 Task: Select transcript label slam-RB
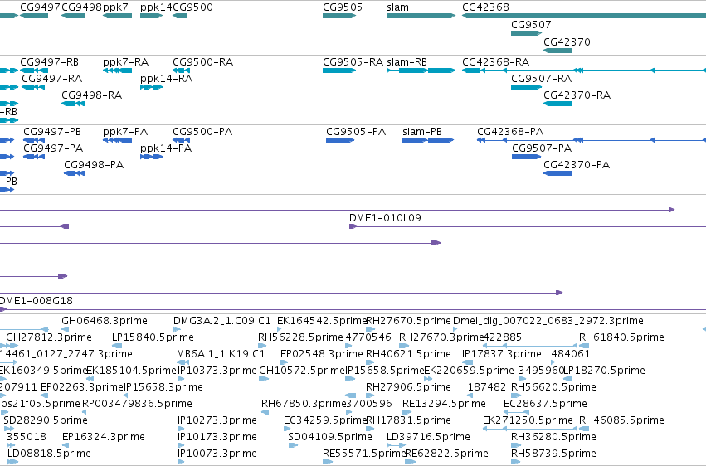pos(407,62)
